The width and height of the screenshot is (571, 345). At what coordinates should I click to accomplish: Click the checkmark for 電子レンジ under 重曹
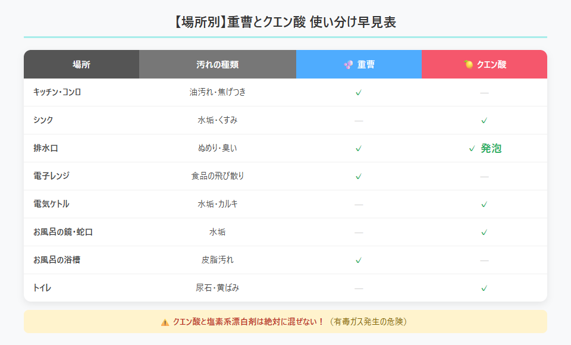tap(359, 176)
